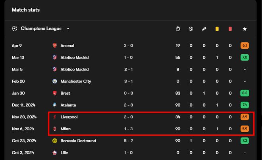
Task: Click the yellow card column icon
Action: (217, 29)
